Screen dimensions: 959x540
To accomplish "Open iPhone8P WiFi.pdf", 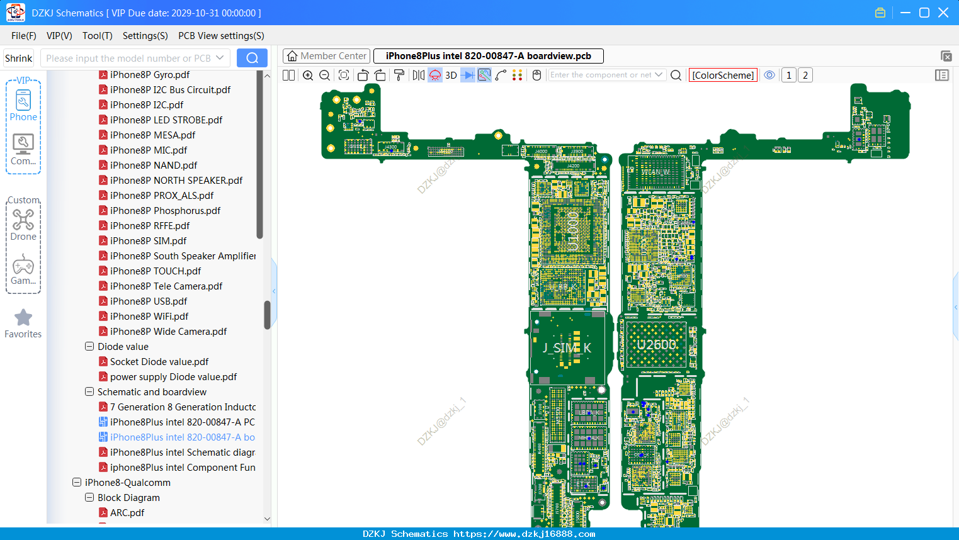I will point(149,317).
